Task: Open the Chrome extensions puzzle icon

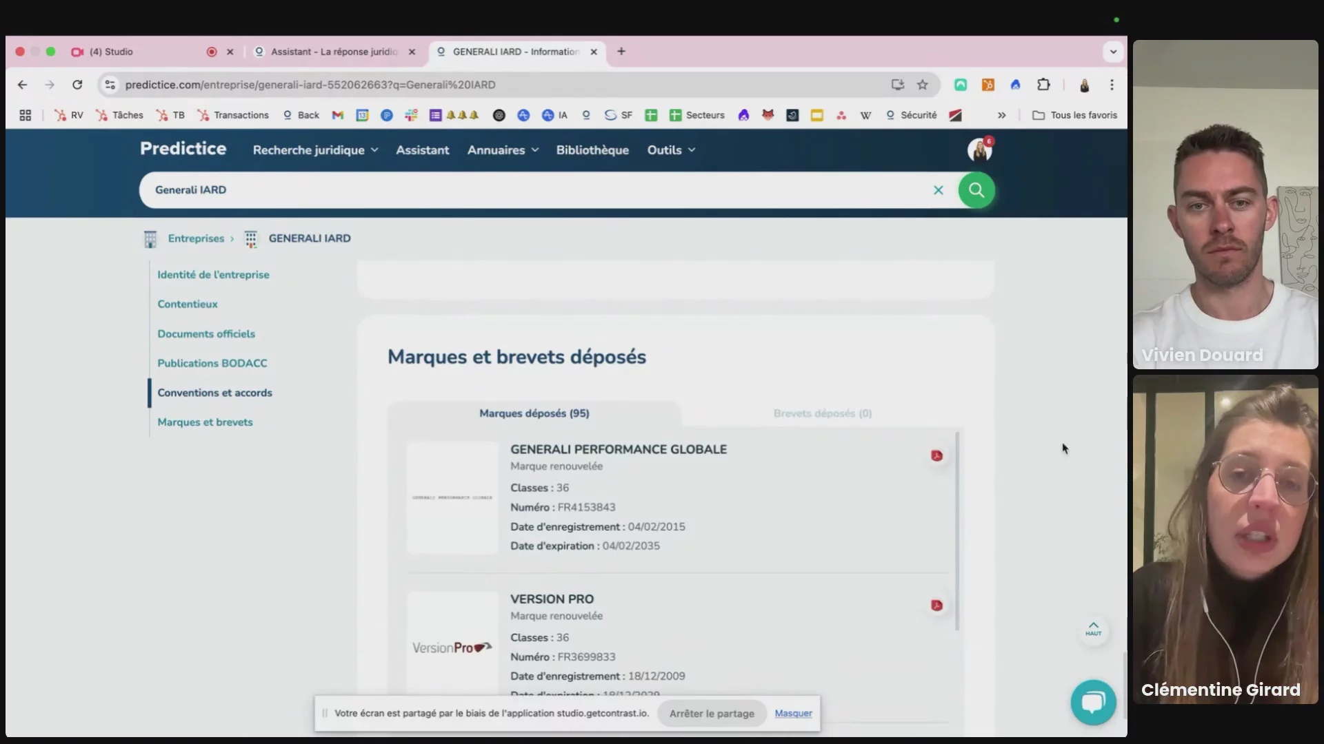Action: [x=1043, y=85]
